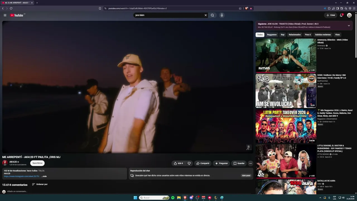Select the Reggaeton filter chip
The height and width of the screenshot is (201, 357).
272,35
